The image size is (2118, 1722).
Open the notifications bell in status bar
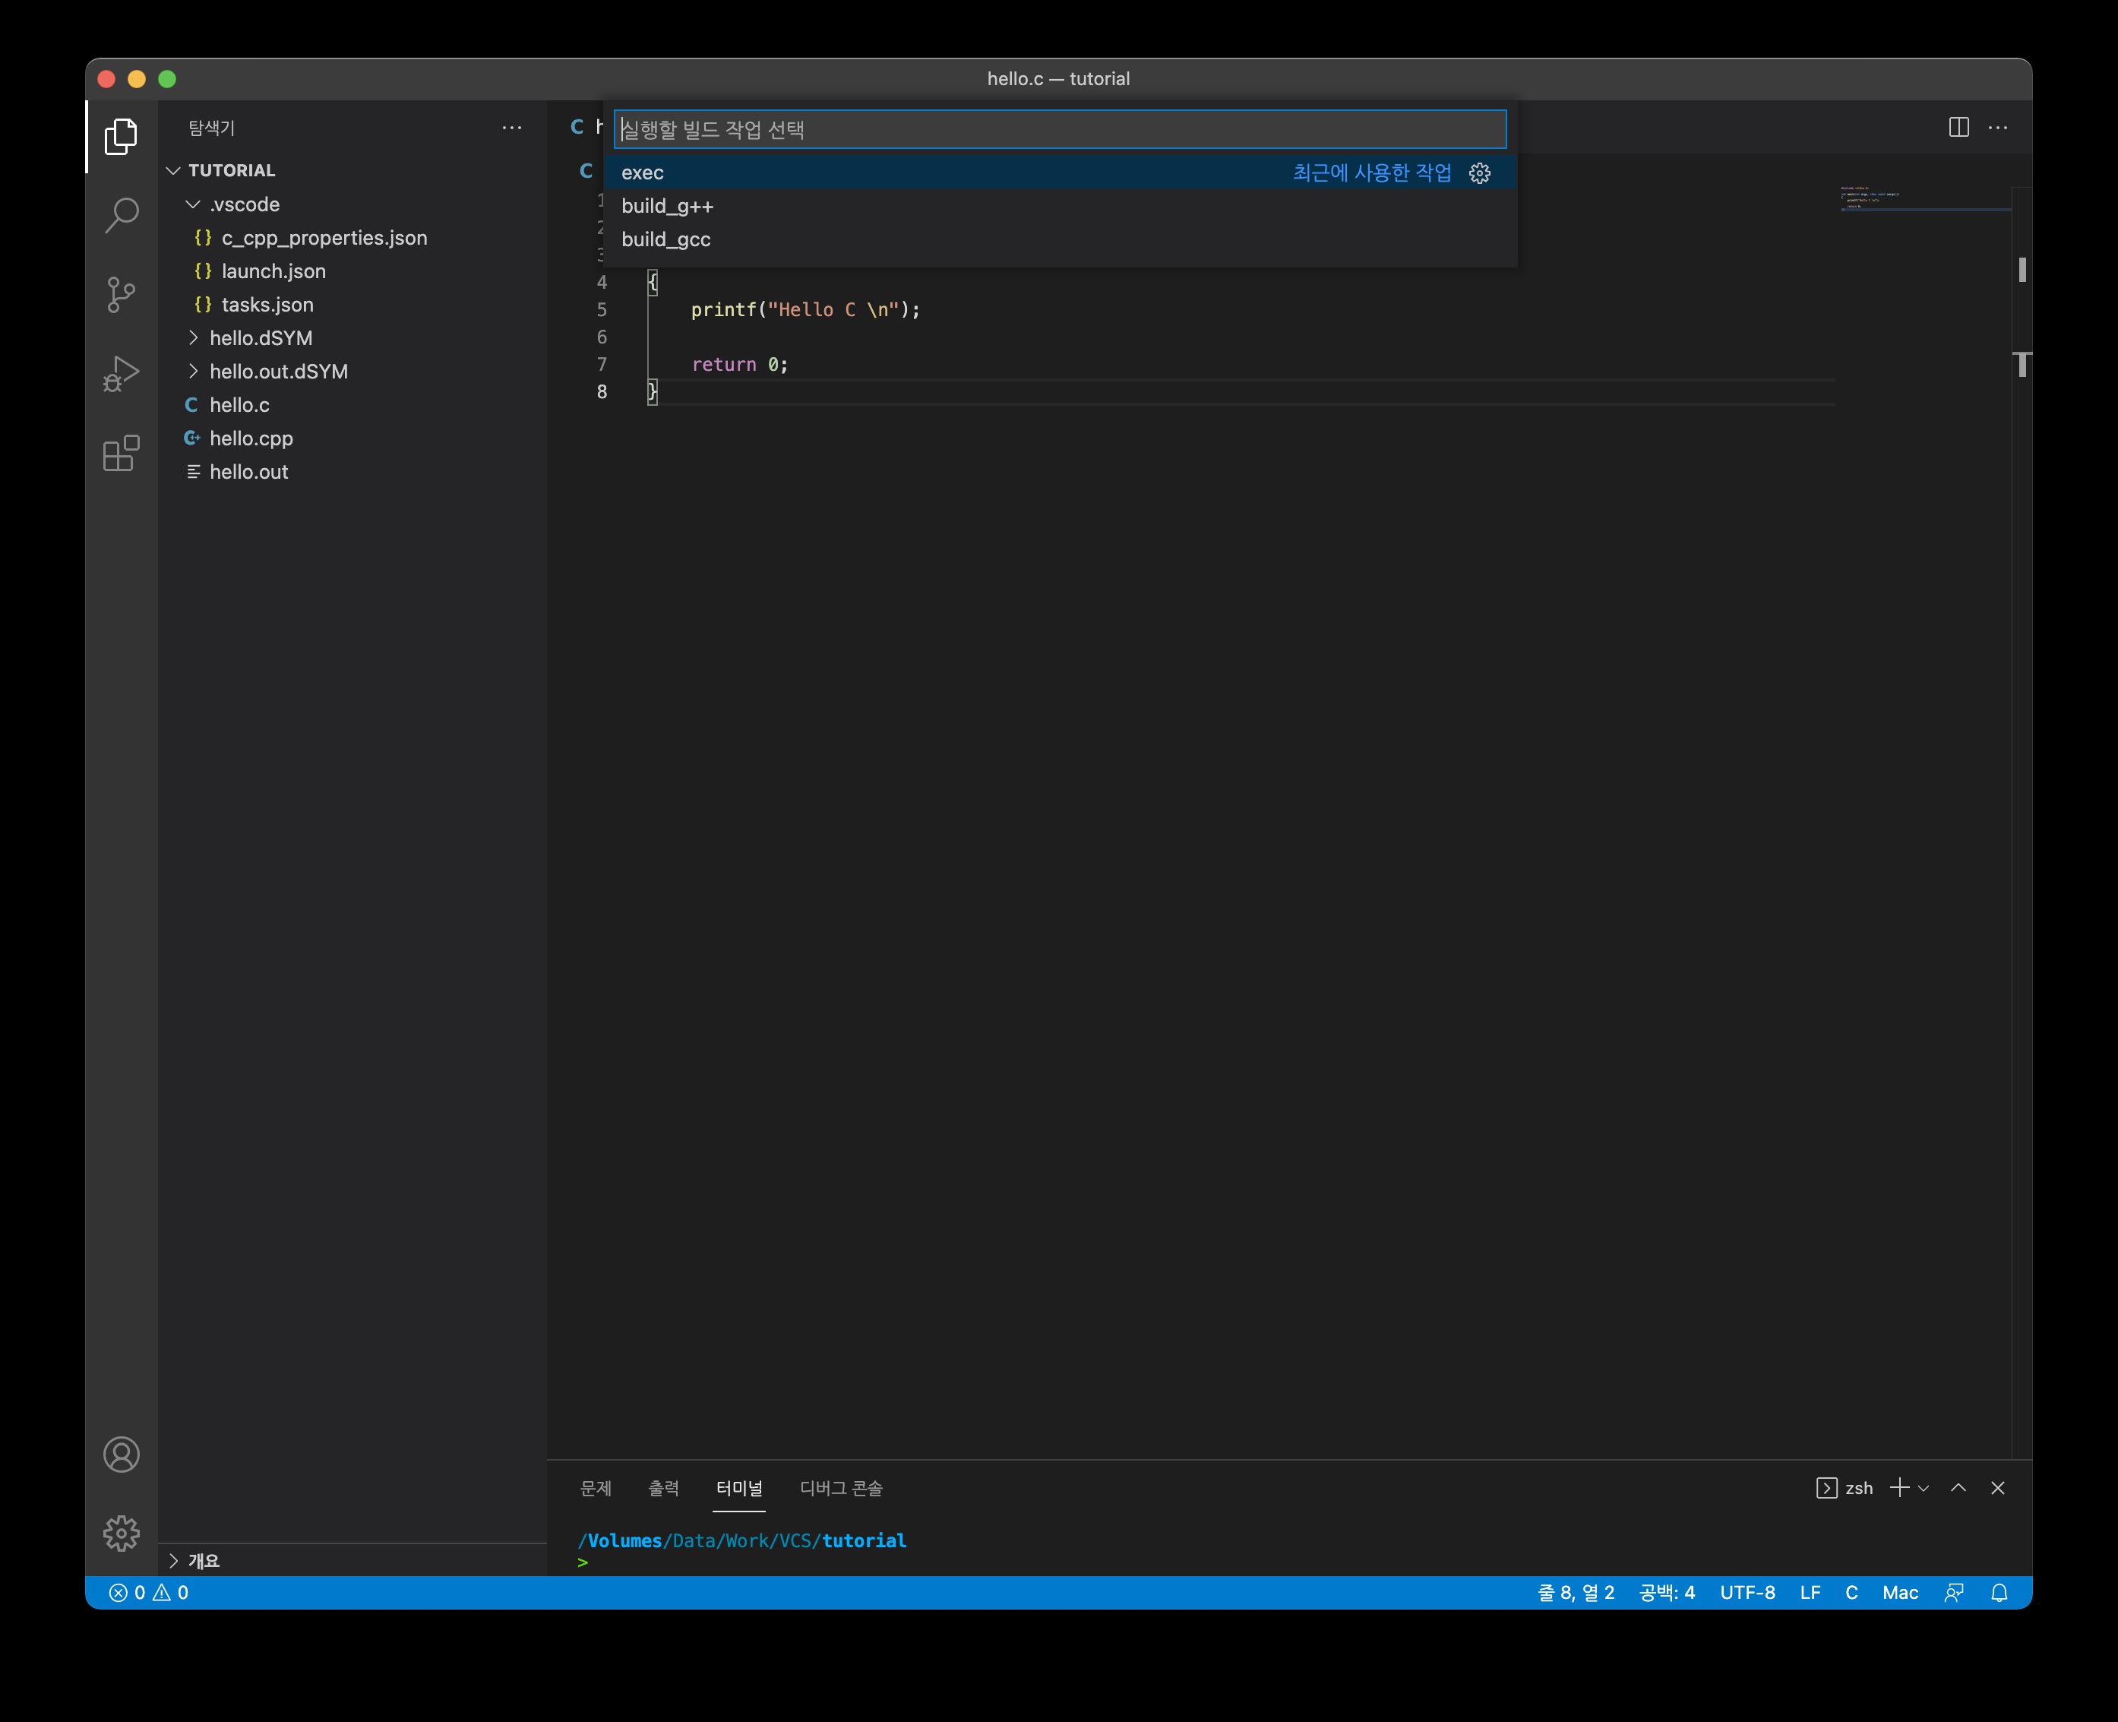click(1999, 1592)
